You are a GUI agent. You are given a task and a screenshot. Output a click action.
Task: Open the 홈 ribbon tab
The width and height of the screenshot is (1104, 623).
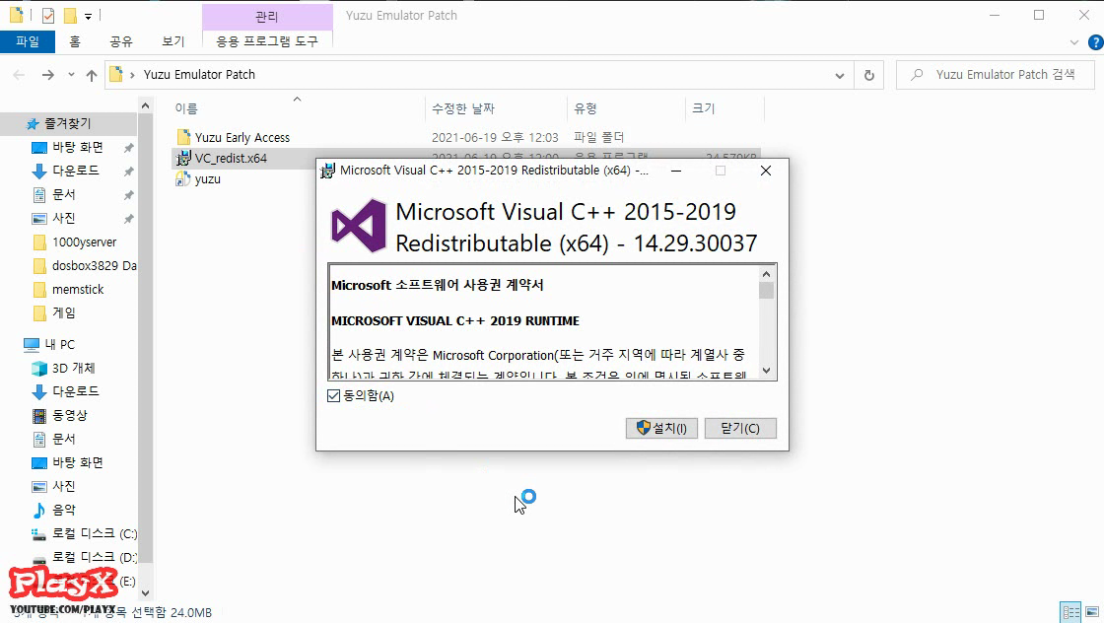(75, 41)
